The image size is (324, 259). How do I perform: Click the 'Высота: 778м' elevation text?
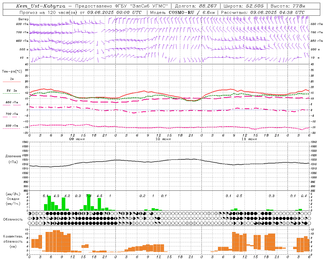pos(288,6)
